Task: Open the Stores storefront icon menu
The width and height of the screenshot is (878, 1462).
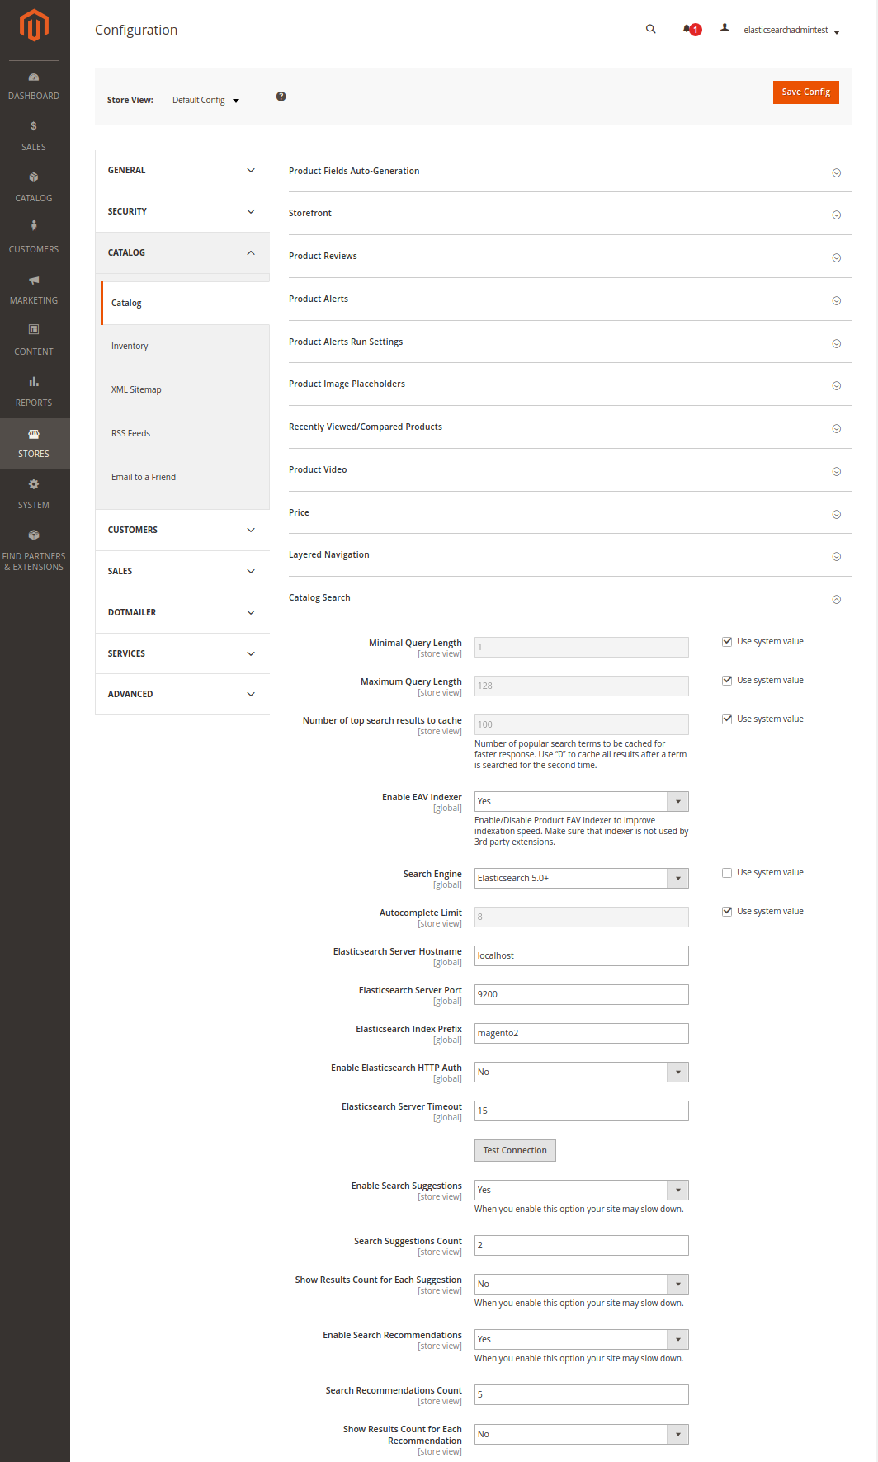Action: point(34,433)
